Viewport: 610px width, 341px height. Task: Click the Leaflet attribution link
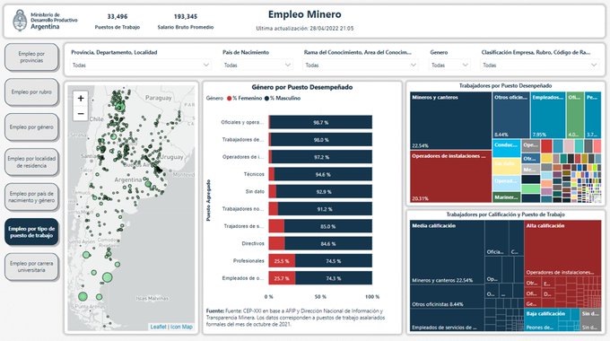click(159, 327)
